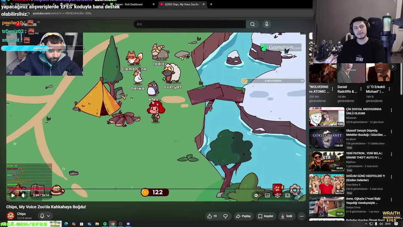403x227 pixels.
Task: Close the active YouTube tab
Action: [x=203, y=4]
